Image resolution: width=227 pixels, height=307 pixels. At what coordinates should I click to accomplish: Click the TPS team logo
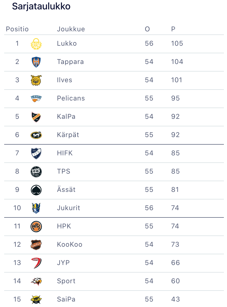click(x=36, y=172)
